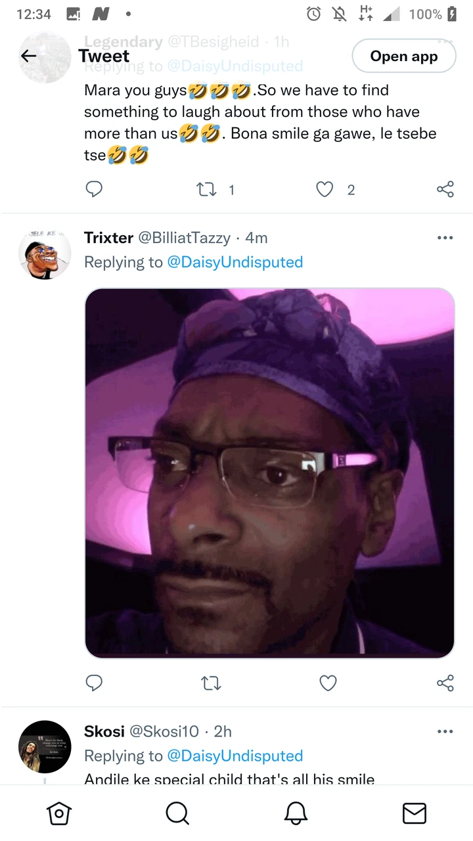Open Skosi's profile avatar
This screenshot has height=841, width=473.
pos(45,746)
